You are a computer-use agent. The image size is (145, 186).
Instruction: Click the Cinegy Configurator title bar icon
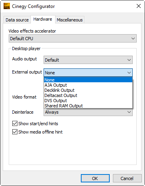click(7, 6)
